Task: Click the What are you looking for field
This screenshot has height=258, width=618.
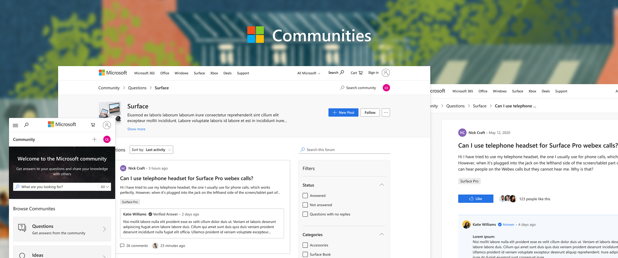Action: point(56,187)
